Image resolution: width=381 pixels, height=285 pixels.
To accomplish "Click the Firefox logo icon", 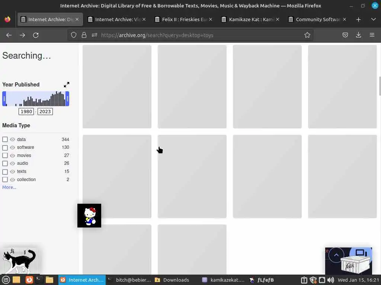I will point(7,19).
